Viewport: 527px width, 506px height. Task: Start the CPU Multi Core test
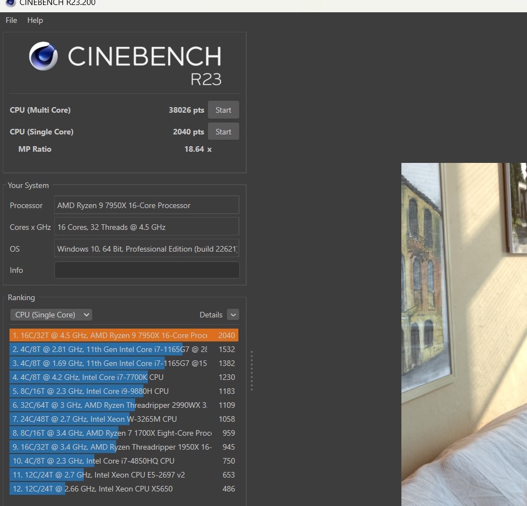click(223, 110)
